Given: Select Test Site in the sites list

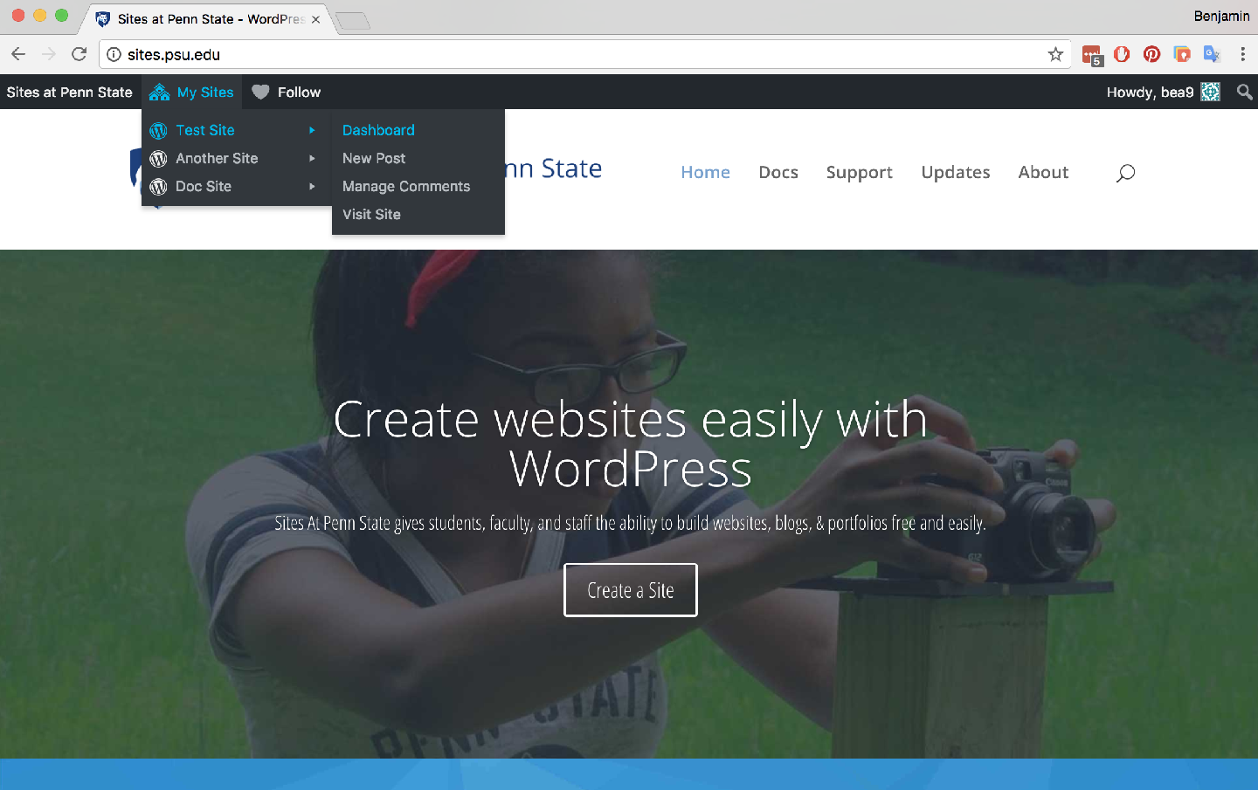Looking at the screenshot, I should (237, 130).
